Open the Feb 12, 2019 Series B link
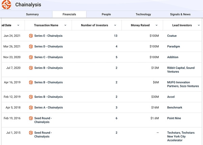Viewport: 203px width, 145px height. (48, 97)
